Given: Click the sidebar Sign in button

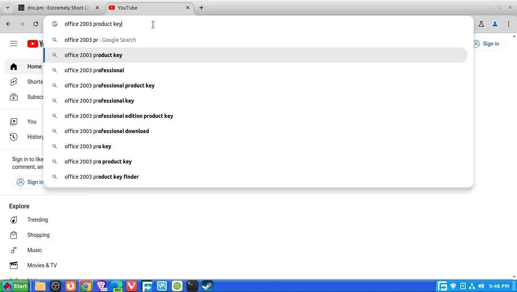Looking at the screenshot, I should [28, 182].
